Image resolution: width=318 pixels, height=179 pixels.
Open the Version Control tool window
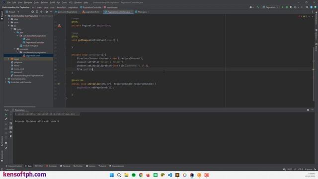[x=13, y=166]
